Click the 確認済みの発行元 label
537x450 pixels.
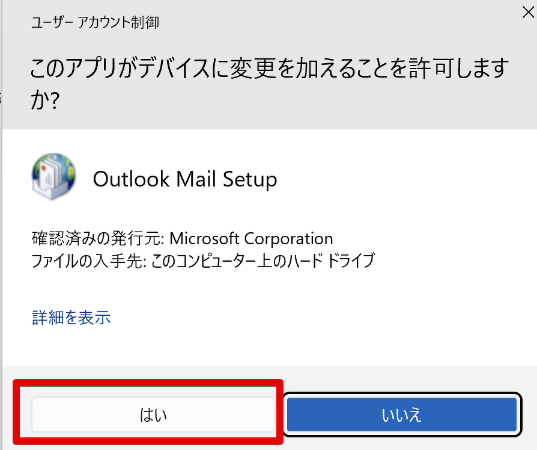[x=97, y=238]
